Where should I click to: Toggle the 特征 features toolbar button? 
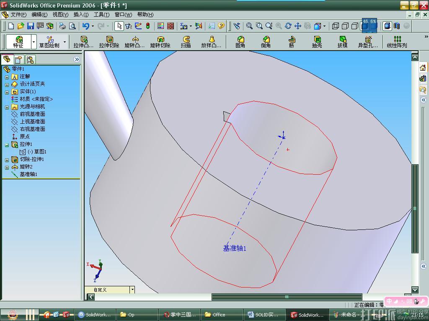pos(18,42)
